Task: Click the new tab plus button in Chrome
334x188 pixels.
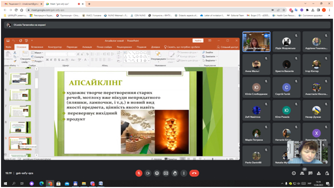Action: 89,4
